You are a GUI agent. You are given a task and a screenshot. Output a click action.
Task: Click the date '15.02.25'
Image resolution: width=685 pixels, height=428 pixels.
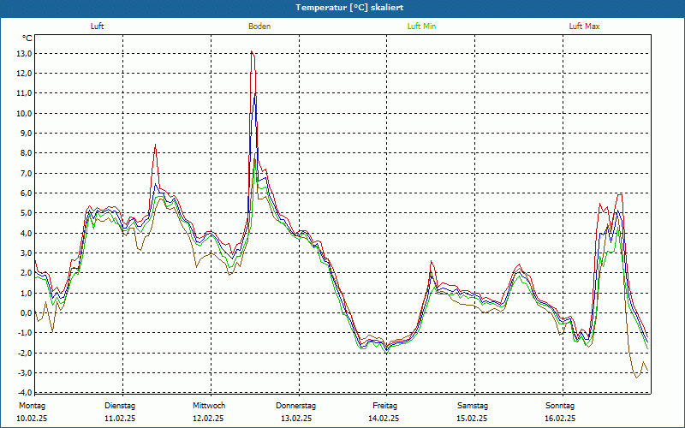tap(472, 419)
